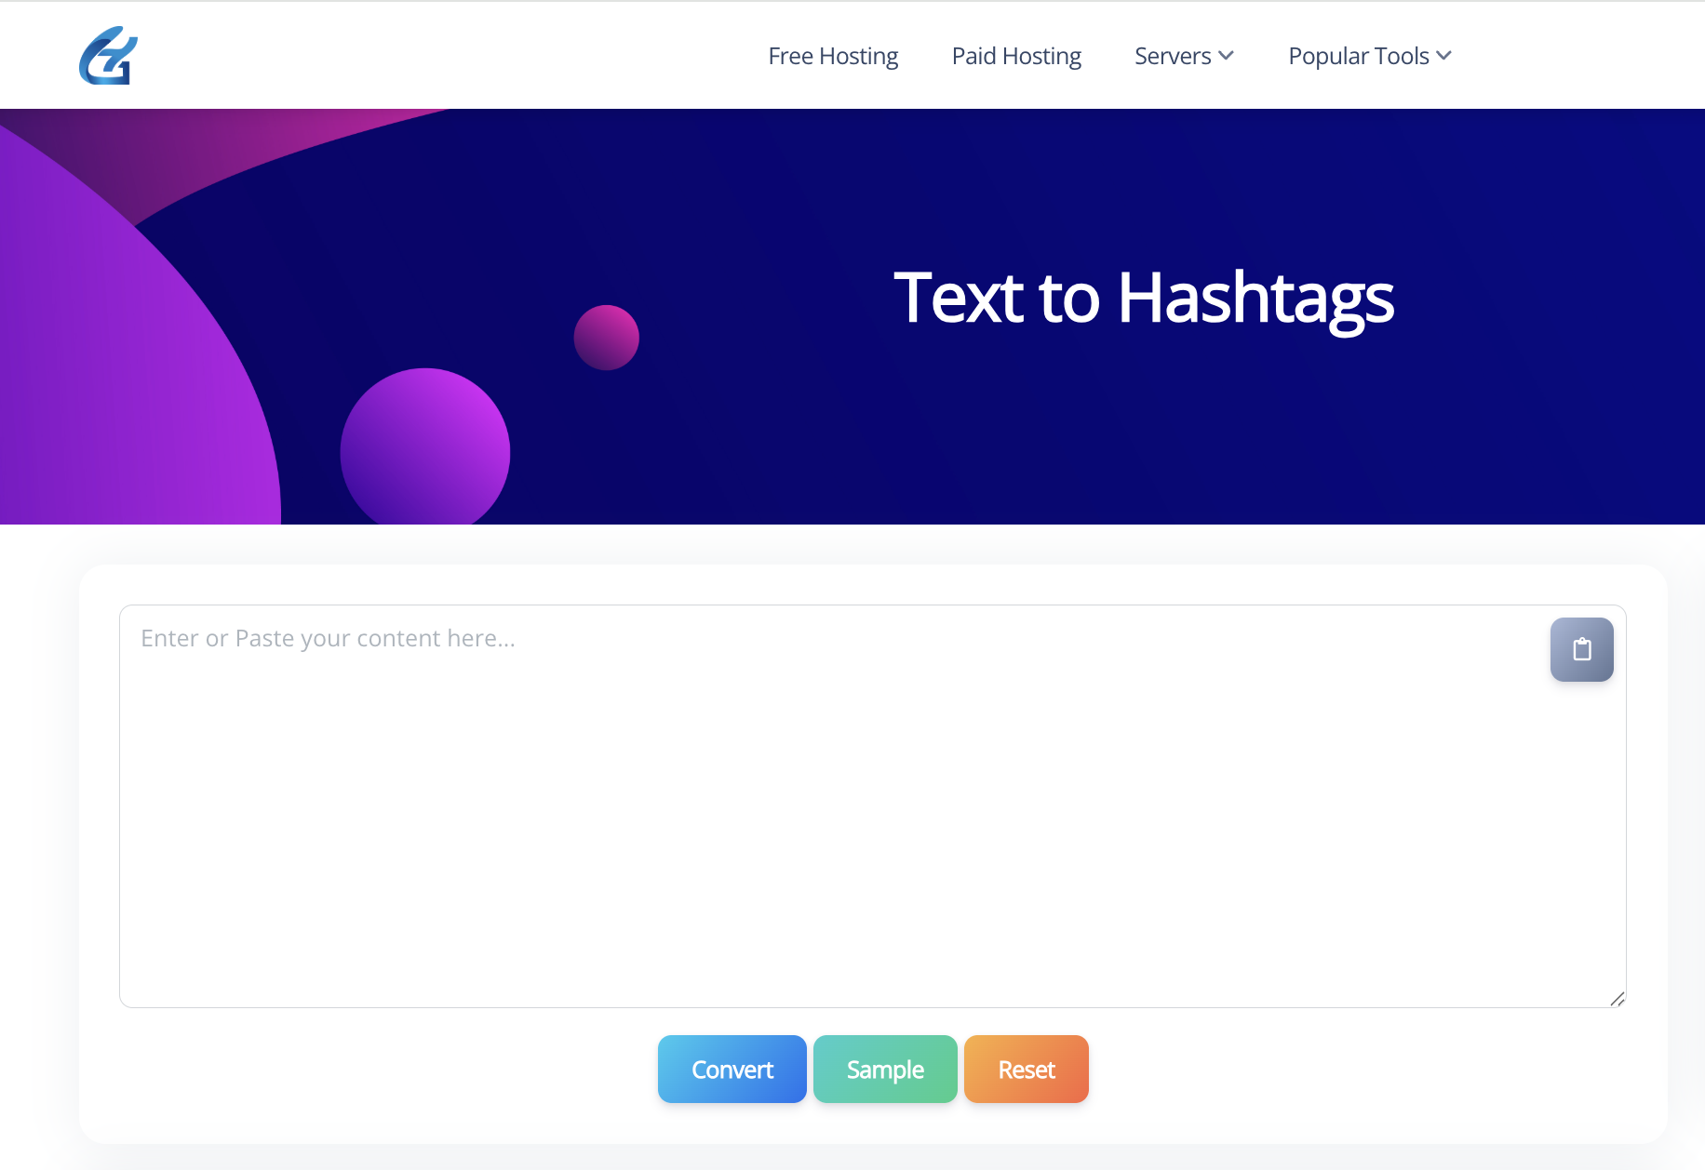Click the dark blue banner background

pyautogui.click(x=1117, y=446)
